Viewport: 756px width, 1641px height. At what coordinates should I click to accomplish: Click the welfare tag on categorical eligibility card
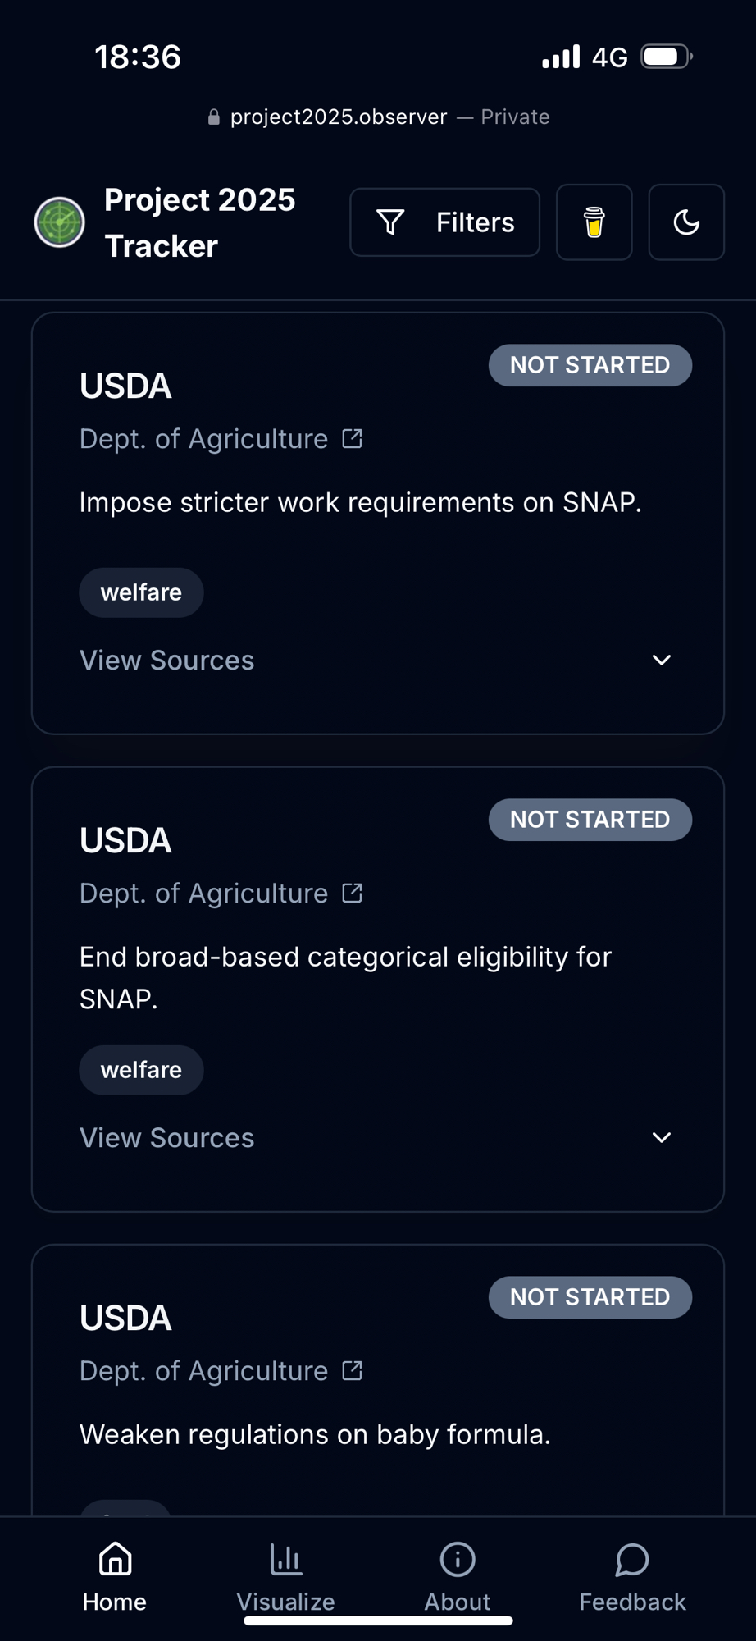[x=141, y=1070]
